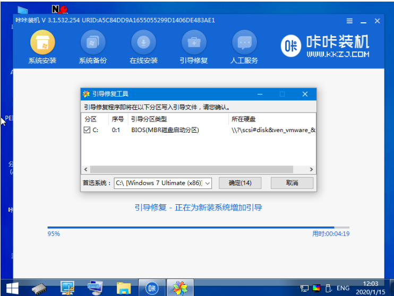
Task: Click the 所在硬盘 column header
Action: (244, 119)
